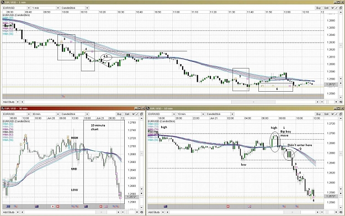Click round reset zoom icon of 1 min chart

tap(341, 102)
